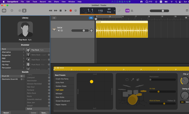Open the tuner fork icon
189x114 pixels.
pyautogui.click(x=119, y=11)
